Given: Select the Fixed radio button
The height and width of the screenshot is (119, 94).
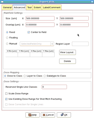Looking at the screenshot, I should 7,32.
